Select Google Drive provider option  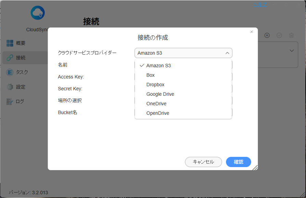tap(183, 94)
